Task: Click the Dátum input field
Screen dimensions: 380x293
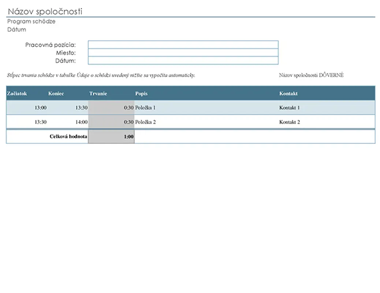Action: point(183,60)
